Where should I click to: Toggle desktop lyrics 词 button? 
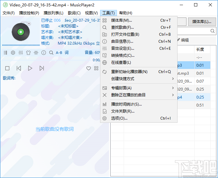pyautogui.click(x=67, y=53)
